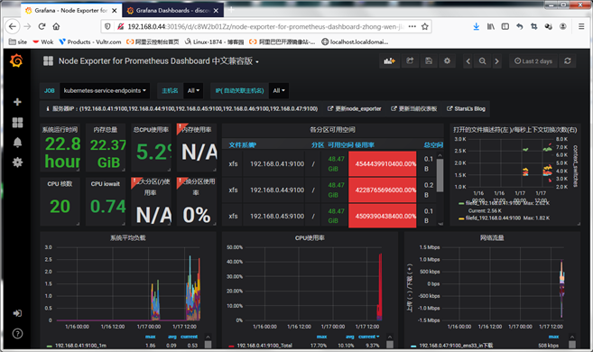
Task: Open dashboard settings gear icon
Action: (447, 60)
